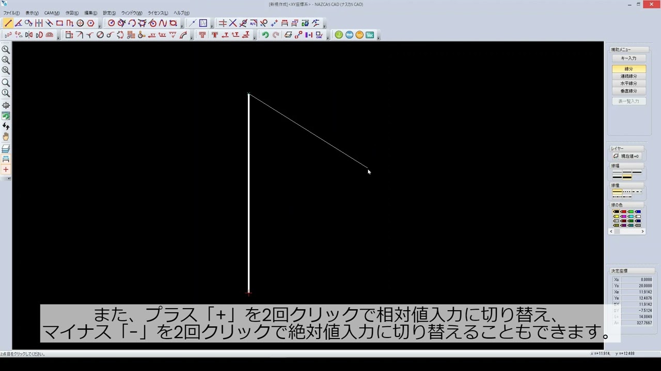Click the zoom in magnifier
Screen dimensions: 661x371
pyautogui.click(x=6, y=50)
